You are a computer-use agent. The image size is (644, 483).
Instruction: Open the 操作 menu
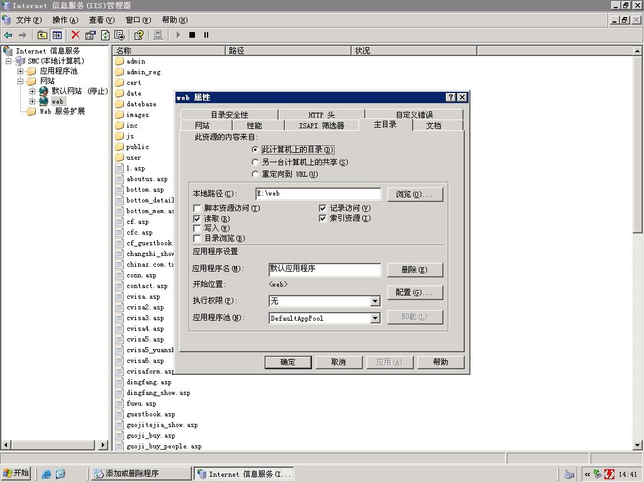point(65,20)
